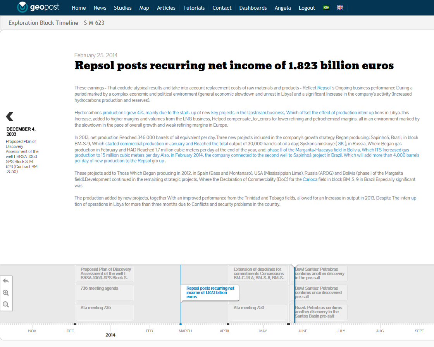Screen dimensions: 434x347
Task: Click APRIL on the timeline axis
Action: coord(225,331)
